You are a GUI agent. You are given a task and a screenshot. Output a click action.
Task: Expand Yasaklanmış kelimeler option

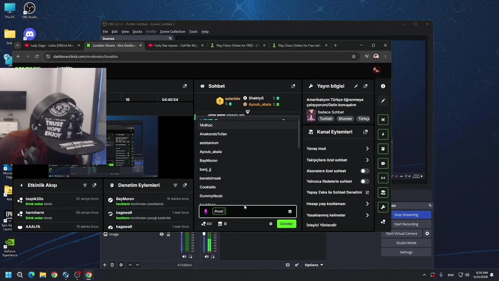pos(367,215)
